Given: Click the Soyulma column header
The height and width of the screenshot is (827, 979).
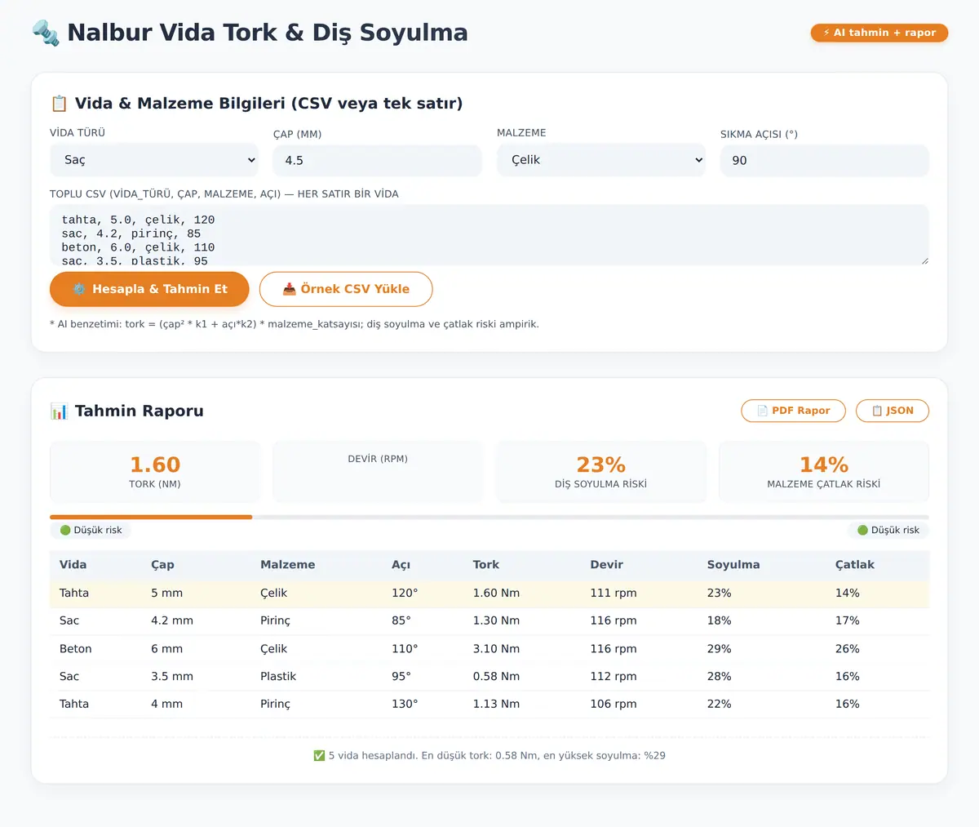Looking at the screenshot, I should (x=733, y=565).
